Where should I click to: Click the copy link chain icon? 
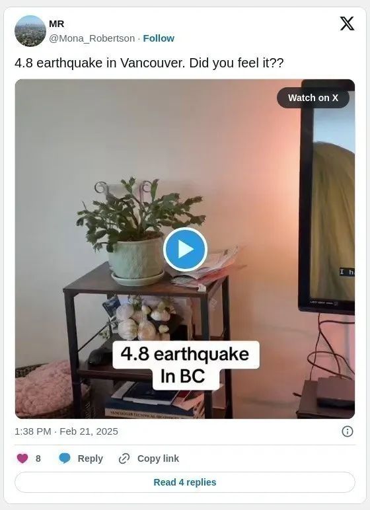click(x=124, y=458)
